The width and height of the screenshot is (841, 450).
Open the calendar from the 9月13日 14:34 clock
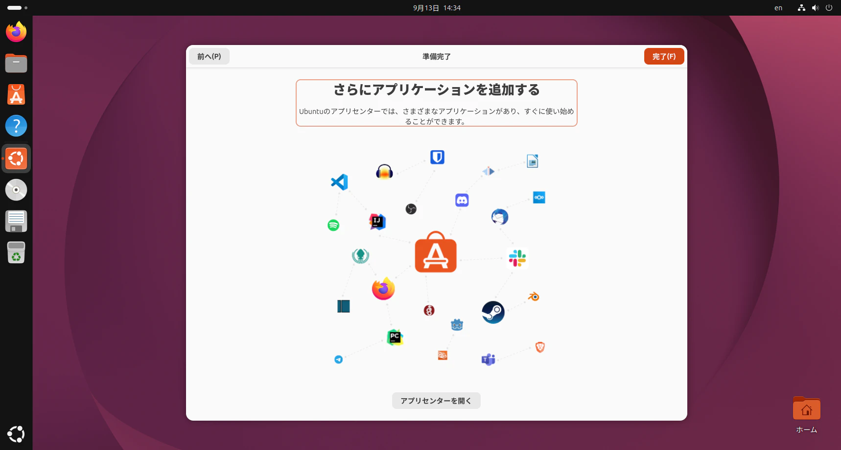click(437, 8)
